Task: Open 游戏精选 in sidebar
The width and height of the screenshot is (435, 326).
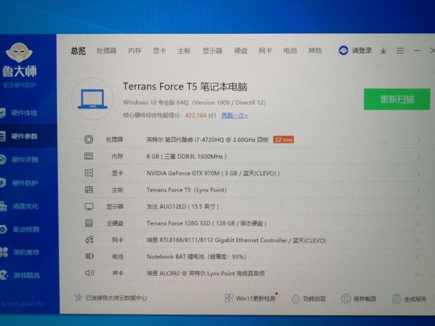Action: pyautogui.click(x=27, y=275)
